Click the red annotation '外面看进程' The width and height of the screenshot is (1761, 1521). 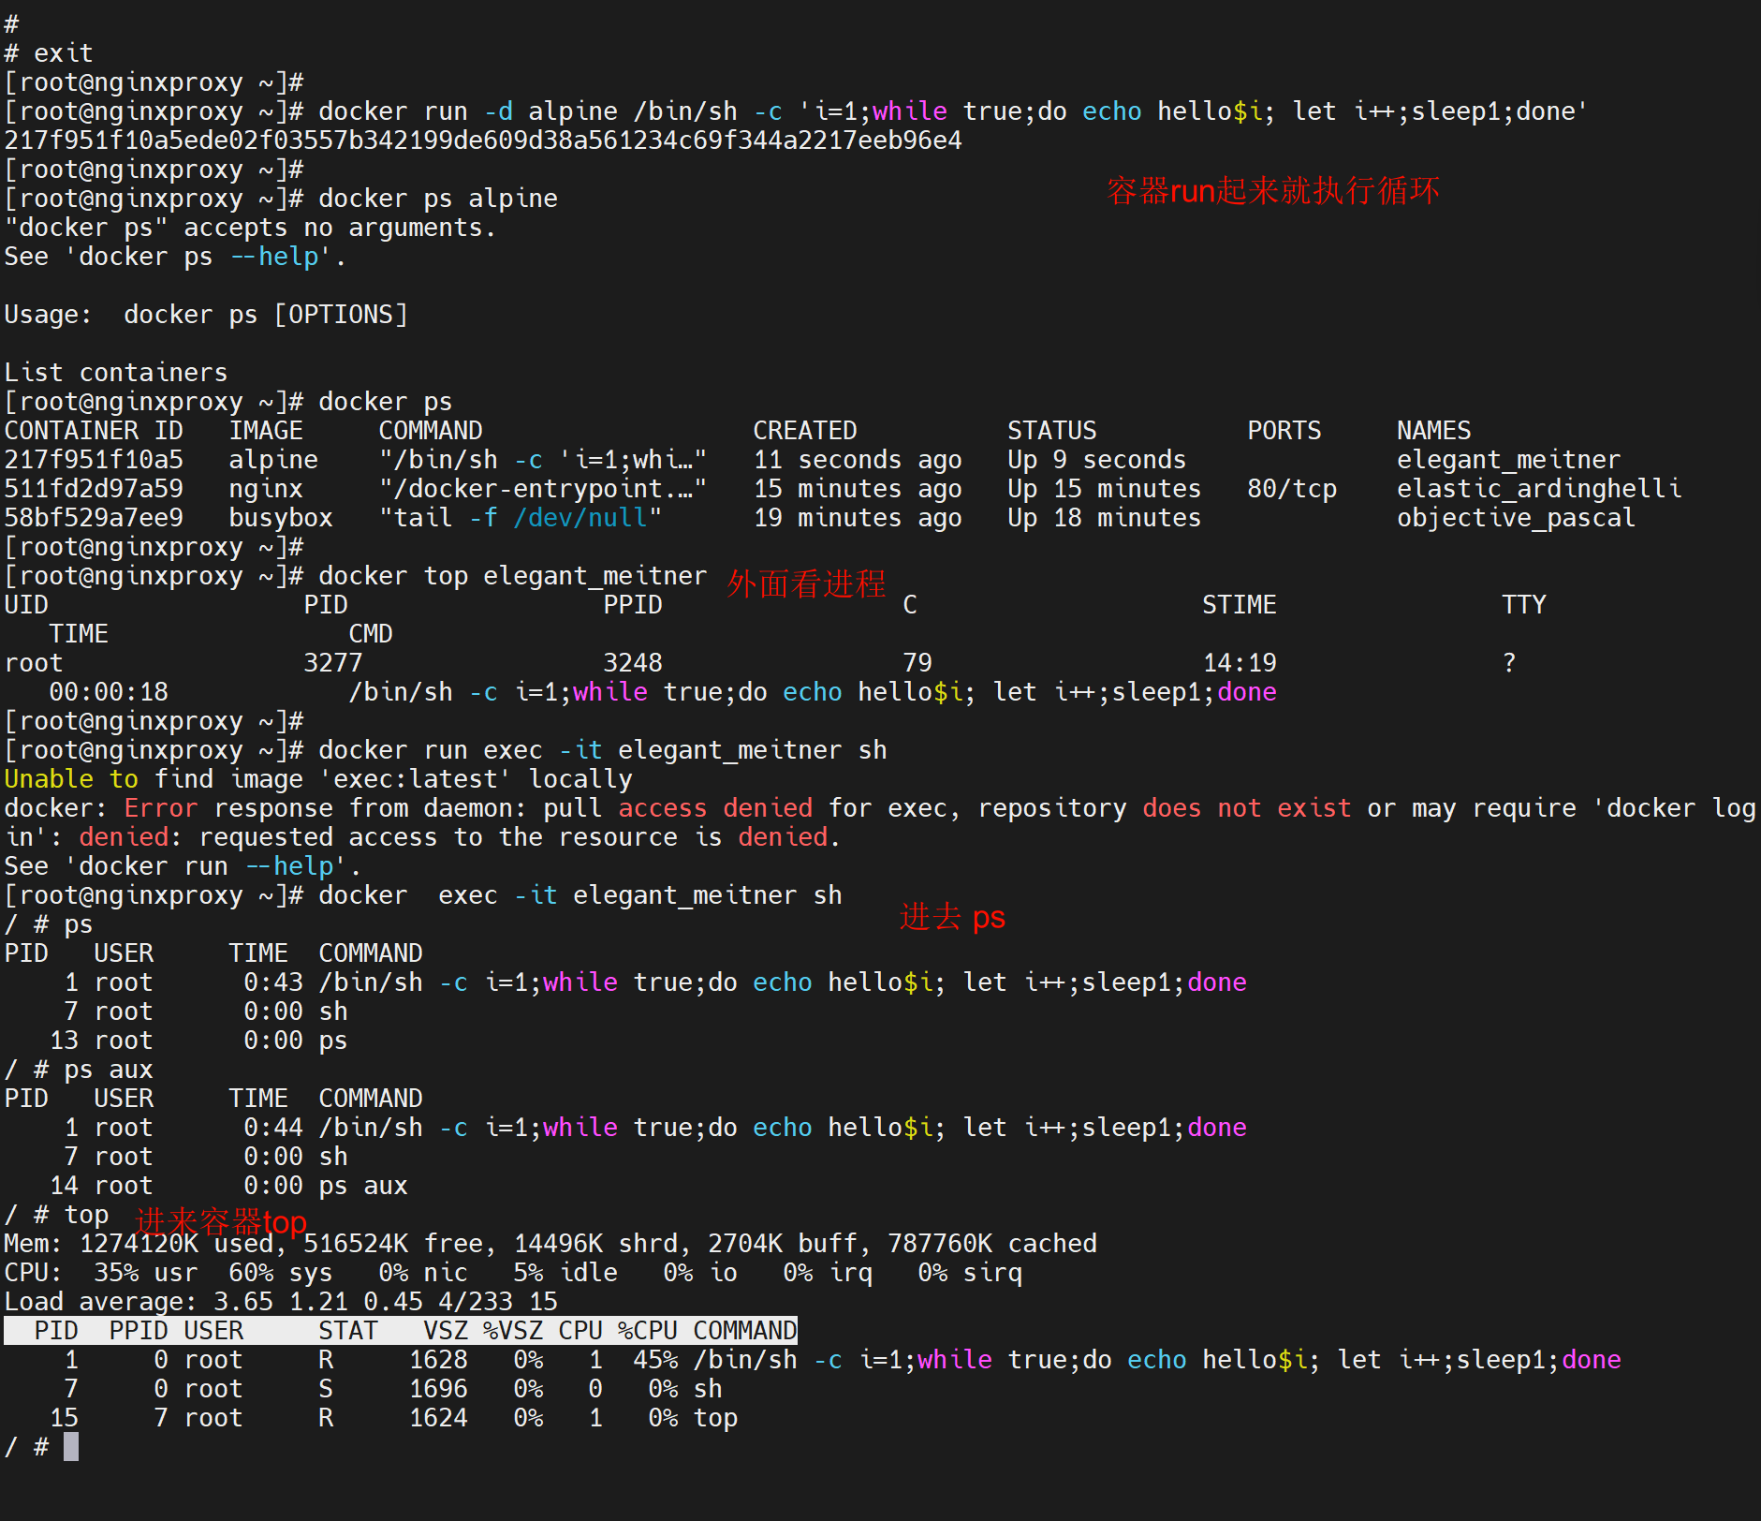(806, 583)
